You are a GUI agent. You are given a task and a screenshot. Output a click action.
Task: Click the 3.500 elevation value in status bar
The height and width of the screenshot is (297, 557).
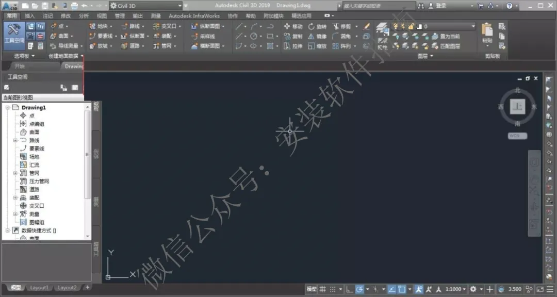(x=515, y=289)
